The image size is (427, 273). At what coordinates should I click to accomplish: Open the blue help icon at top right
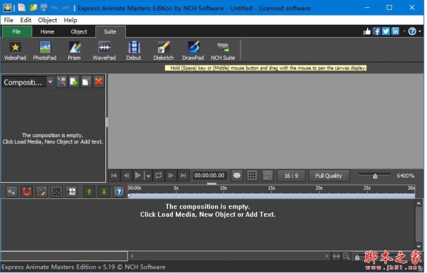coord(412,31)
